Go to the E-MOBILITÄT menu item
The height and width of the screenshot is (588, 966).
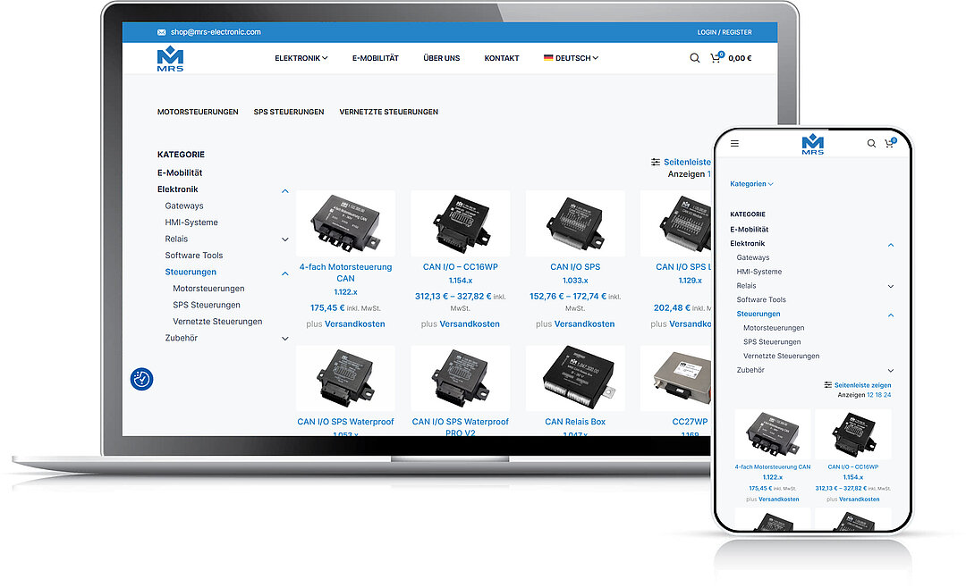coord(376,58)
